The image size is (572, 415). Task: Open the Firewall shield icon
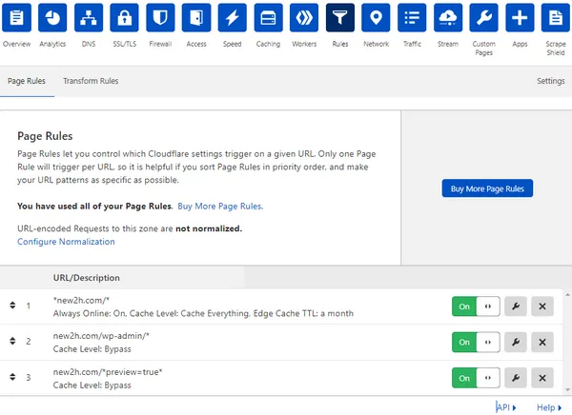(x=160, y=17)
